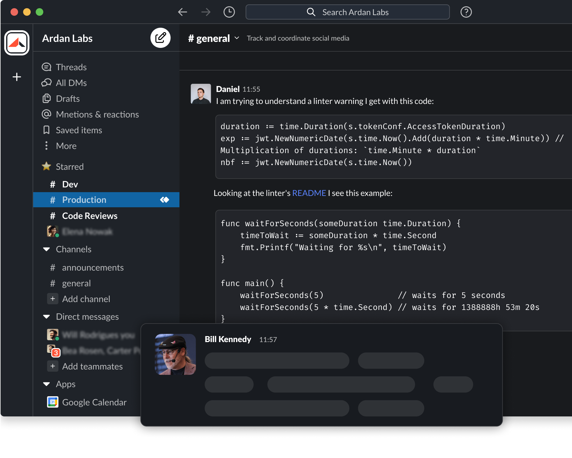Viewport: 572px width, 458px height.
Task: Collapse the Channels section
Action: (46, 249)
